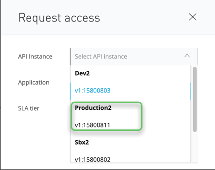Screen dimensions: 215x170
Task: Pick the v1:15800802 instance under Sbx2
Action: (130, 159)
